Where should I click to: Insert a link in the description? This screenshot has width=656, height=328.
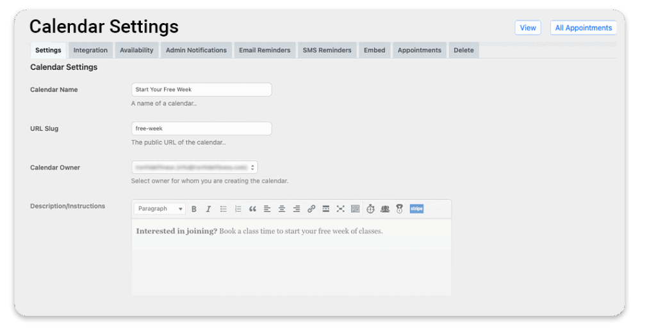[x=311, y=209]
